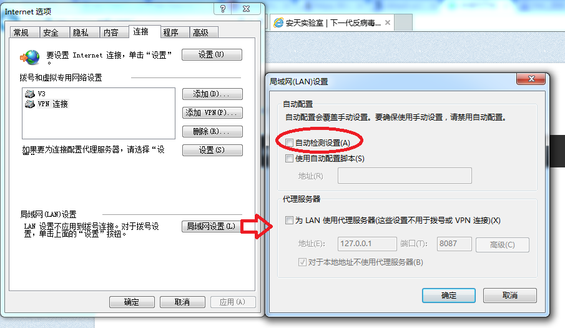This screenshot has width=565, height=328.
Task: Close the 安天实验室 browser tab
Action: 388,22
